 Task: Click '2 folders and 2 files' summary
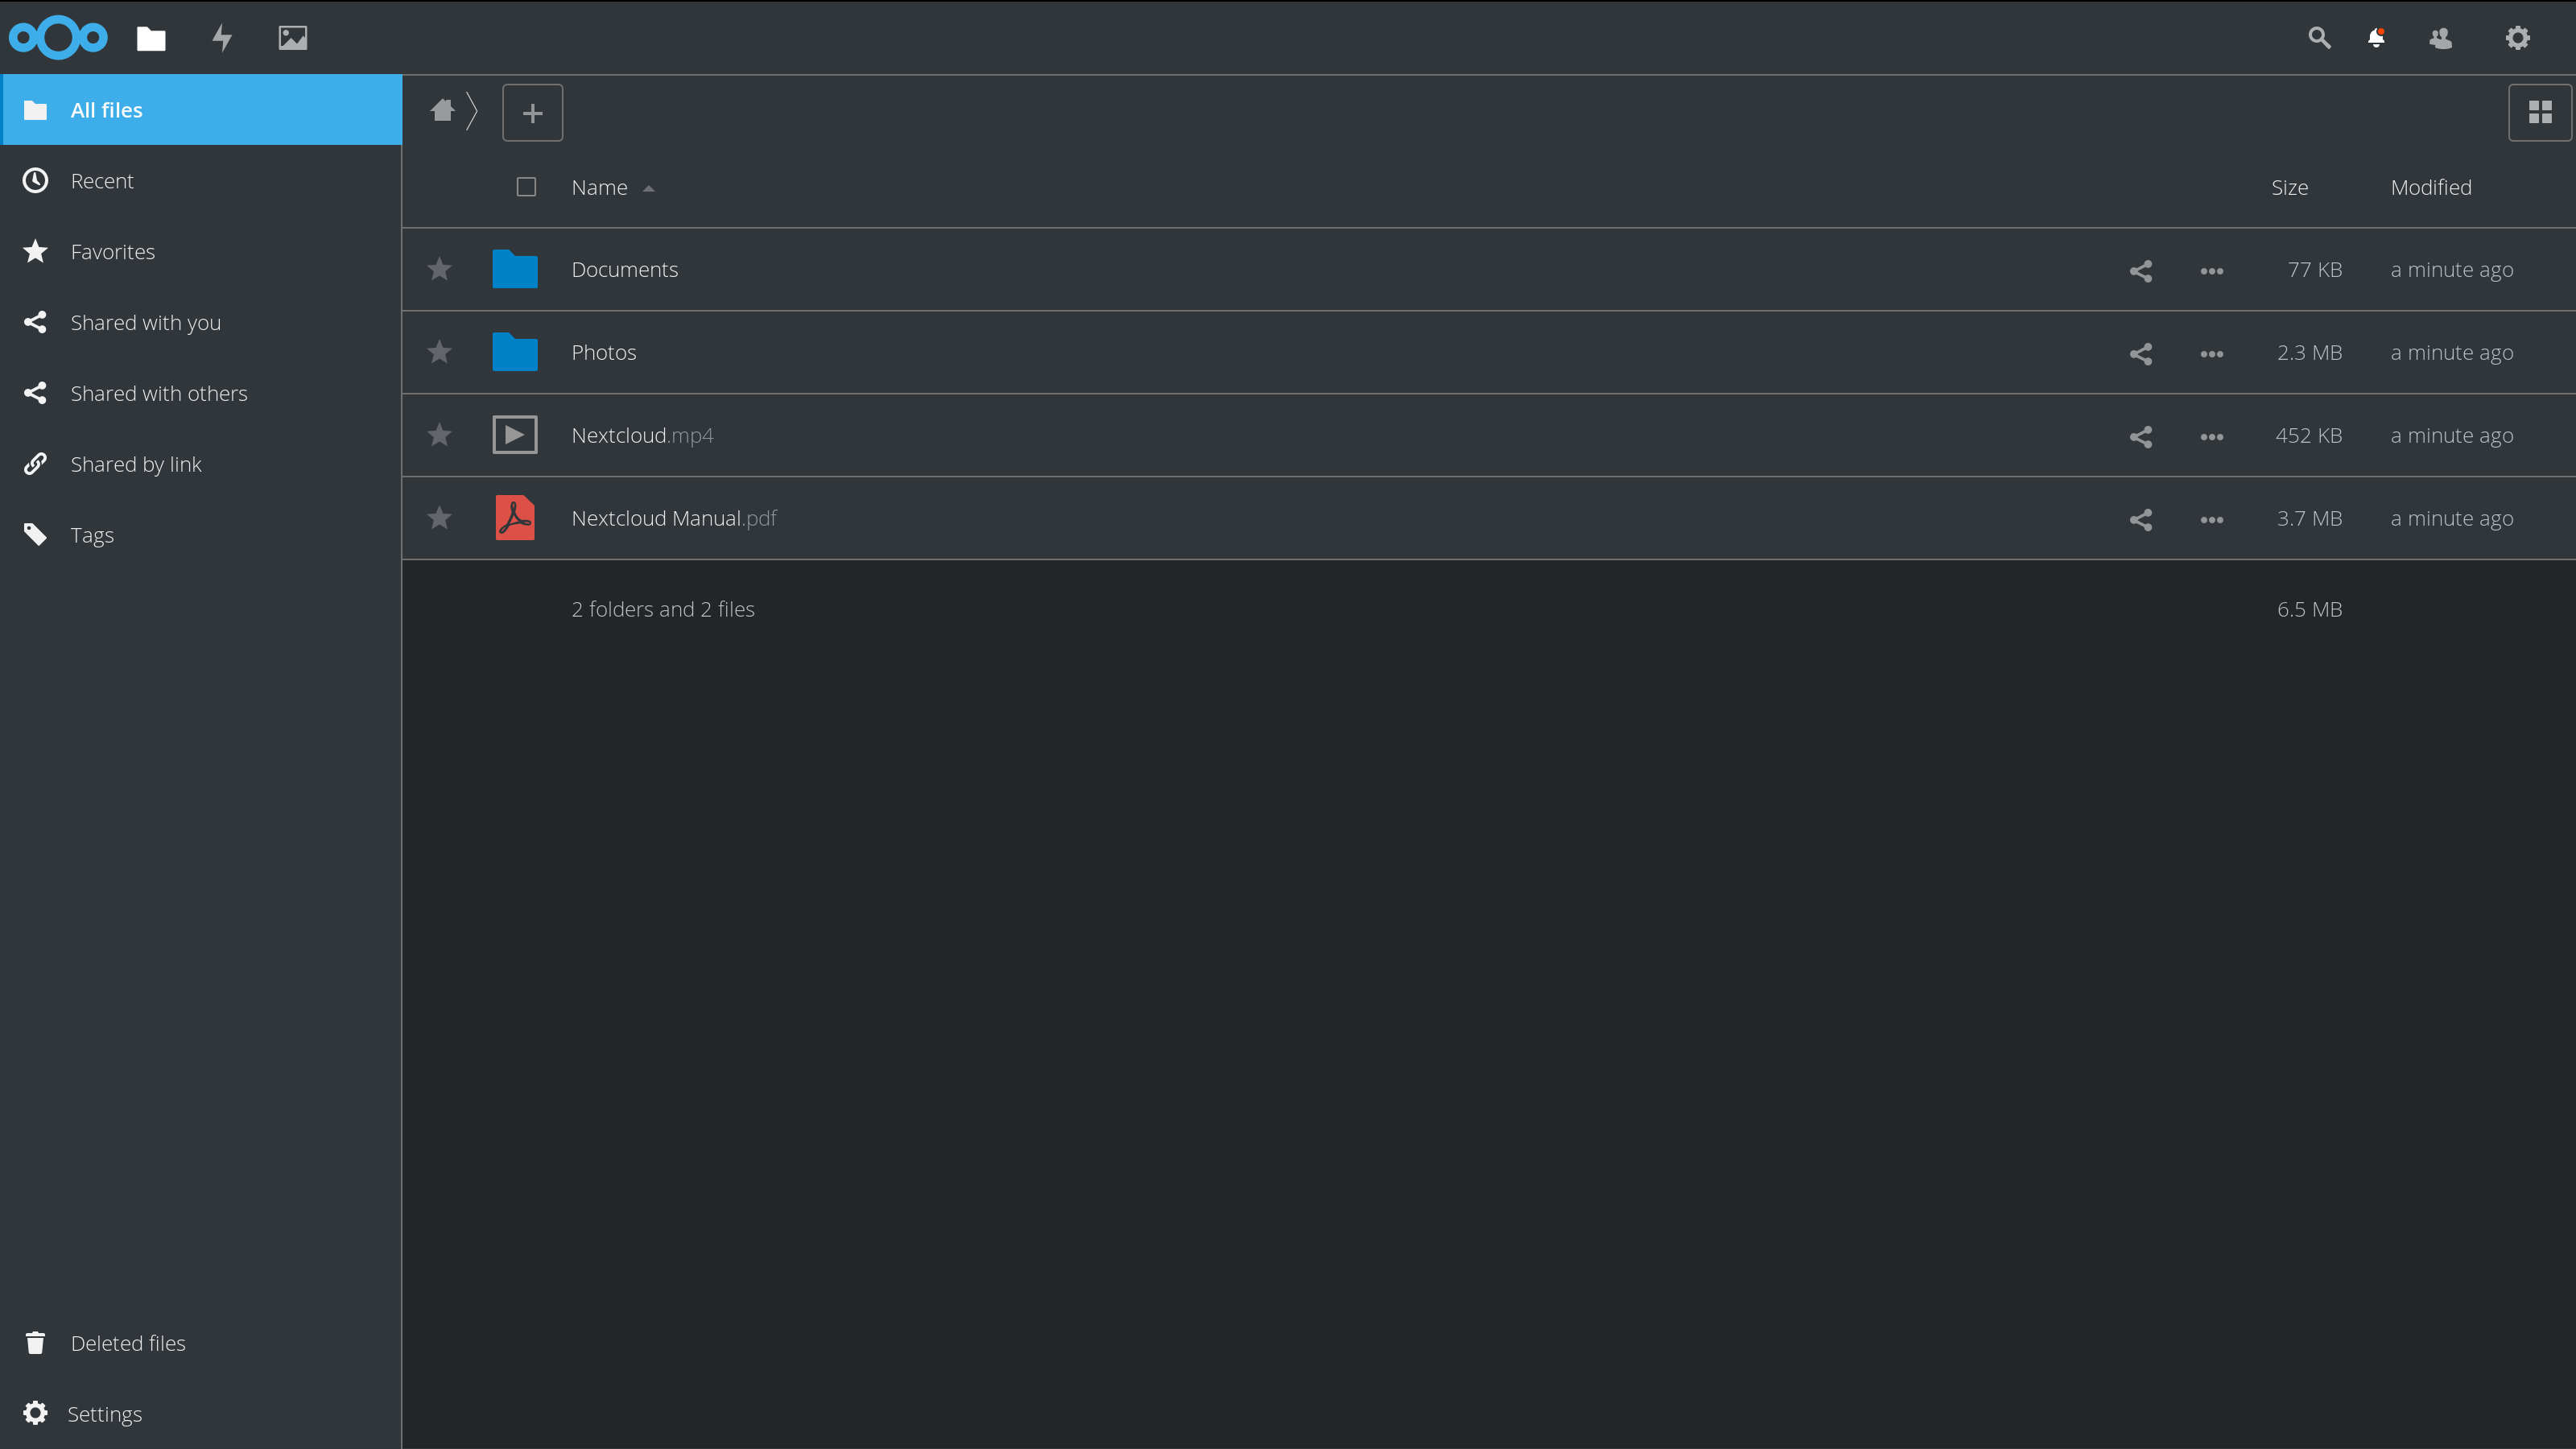point(663,609)
